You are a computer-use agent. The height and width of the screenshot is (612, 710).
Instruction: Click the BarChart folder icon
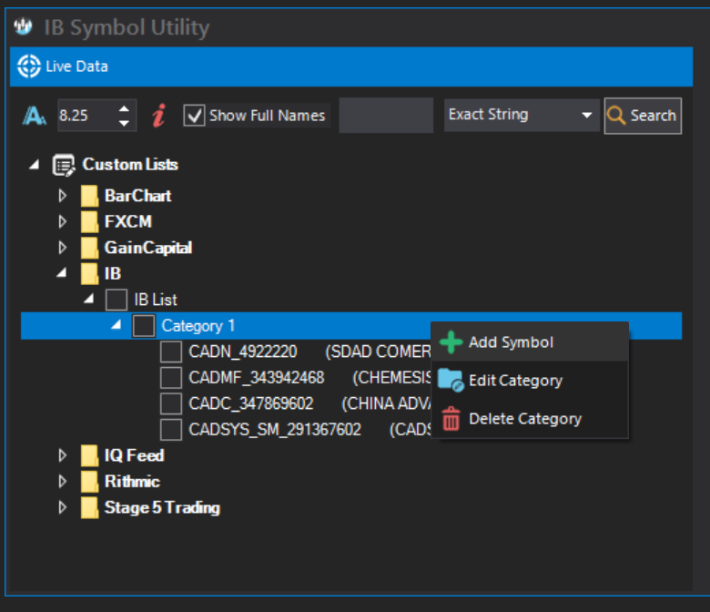pos(89,196)
